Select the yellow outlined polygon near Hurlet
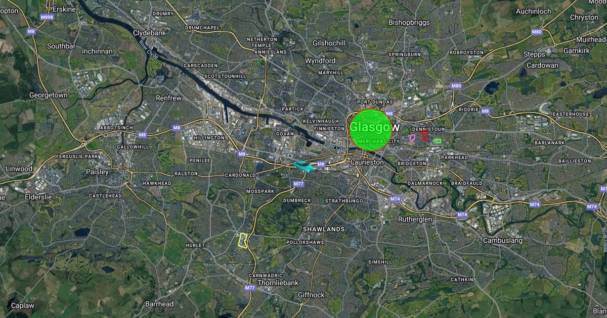The height and width of the screenshot is (318, 607). pyautogui.click(x=243, y=240)
